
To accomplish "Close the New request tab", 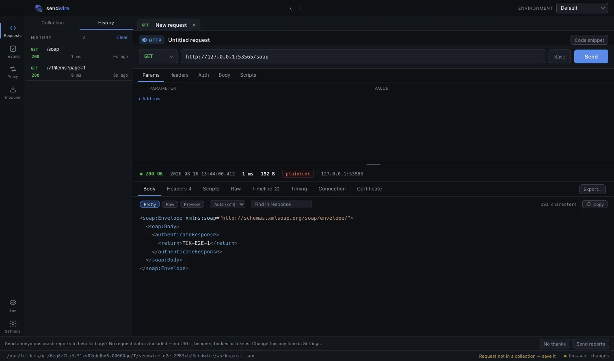I will click(194, 25).
